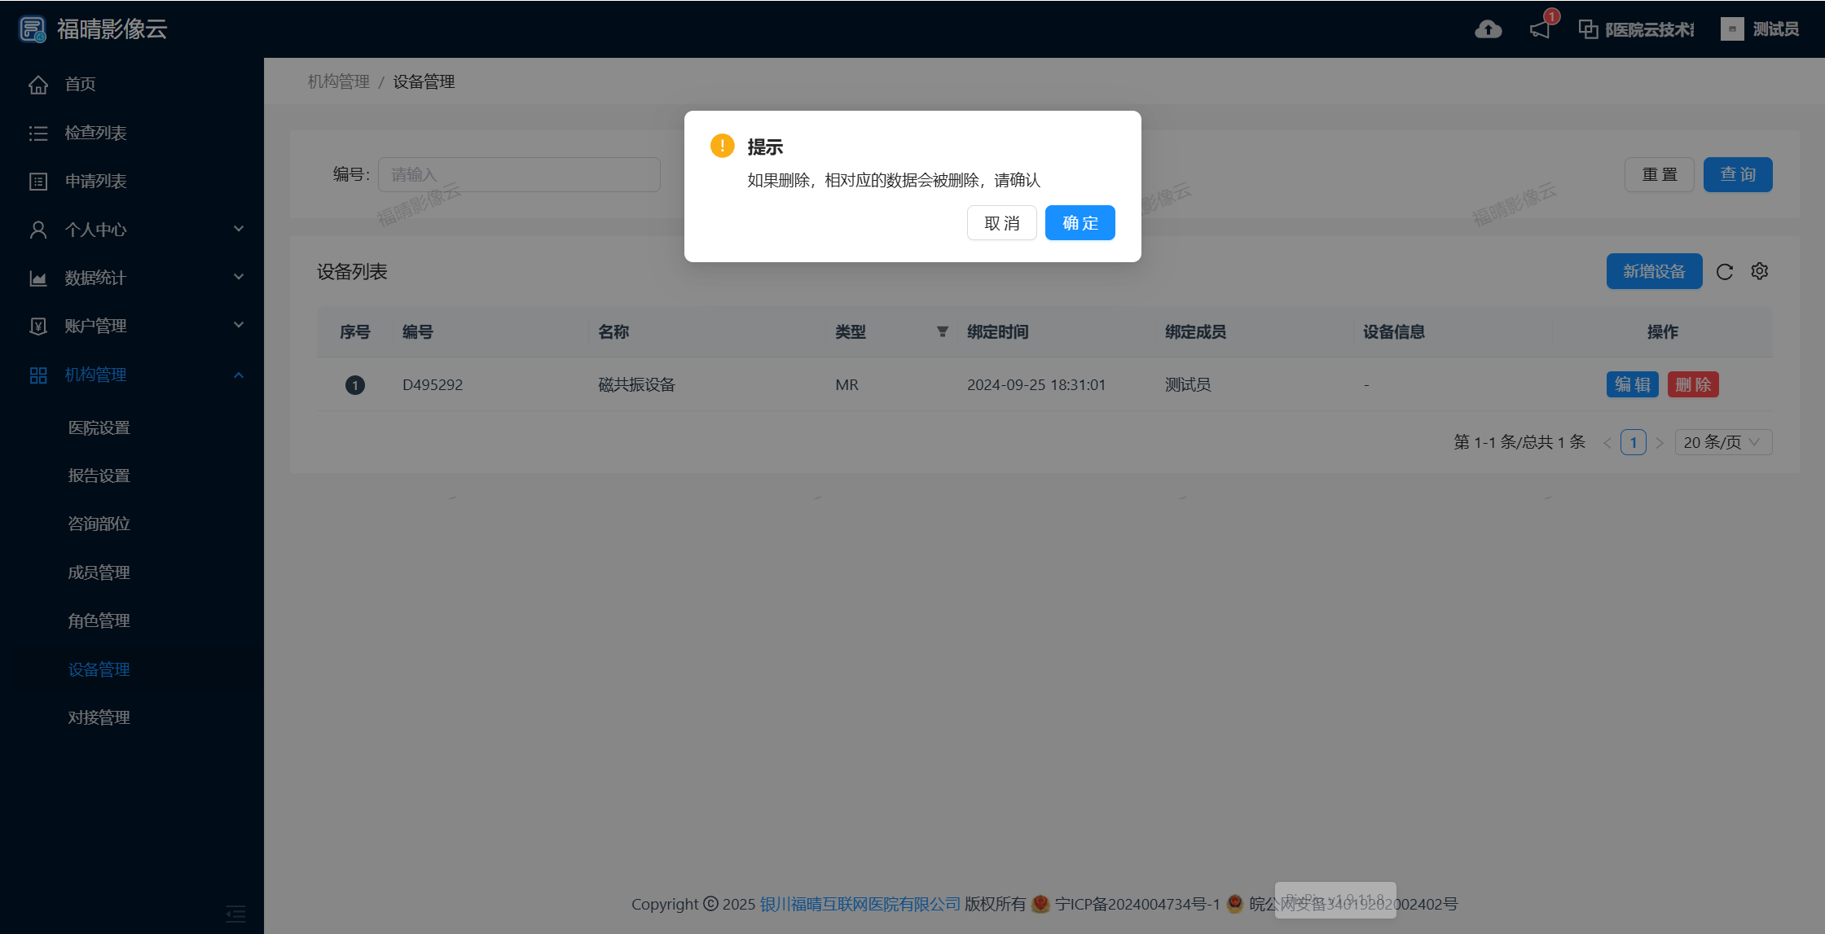Screen dimensions: 1825x934
Task: Click the 编号 search input field
Action: click(x=519, y=174)
